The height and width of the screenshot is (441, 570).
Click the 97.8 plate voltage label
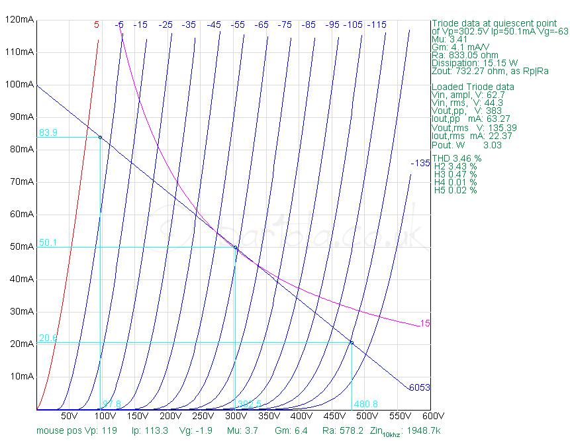pyautogui.click(x=112, y=404)
